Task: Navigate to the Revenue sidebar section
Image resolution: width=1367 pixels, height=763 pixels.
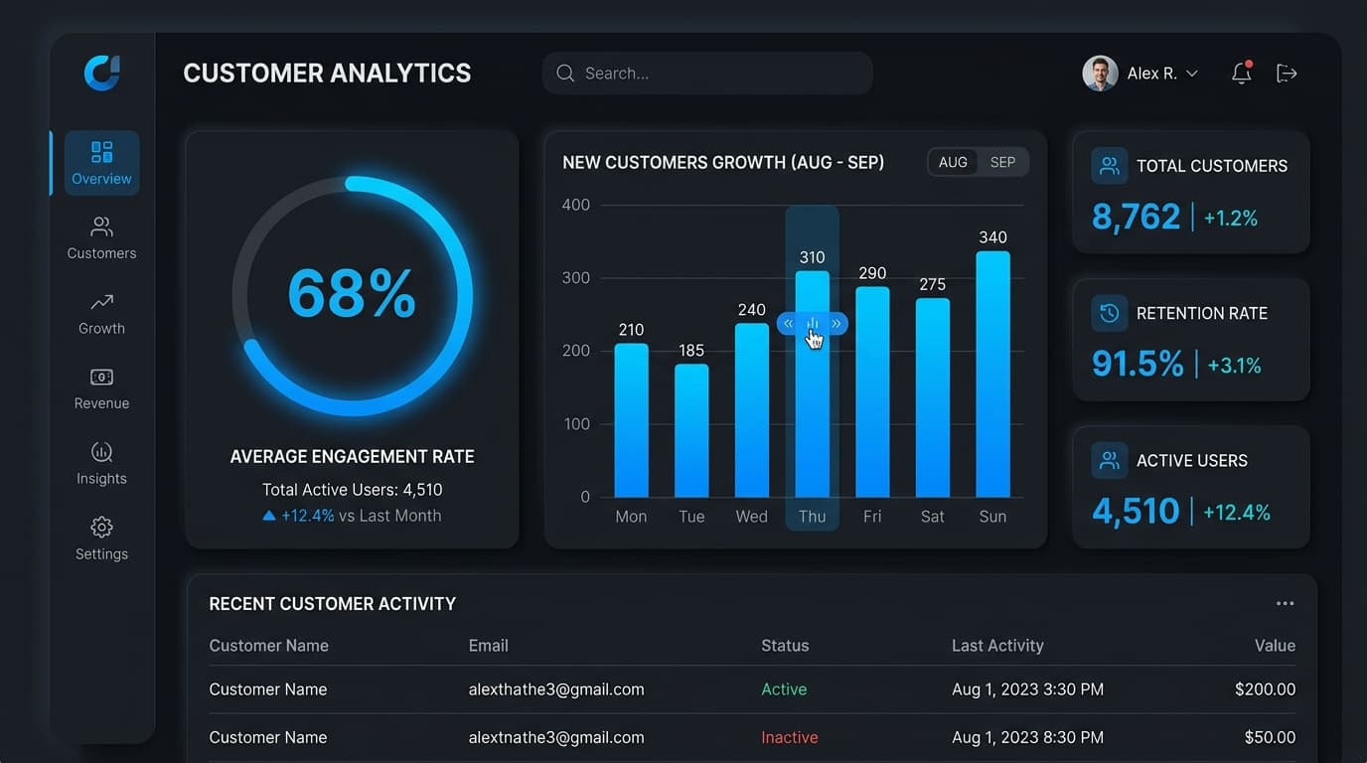Action: click(x=101, y=388)
